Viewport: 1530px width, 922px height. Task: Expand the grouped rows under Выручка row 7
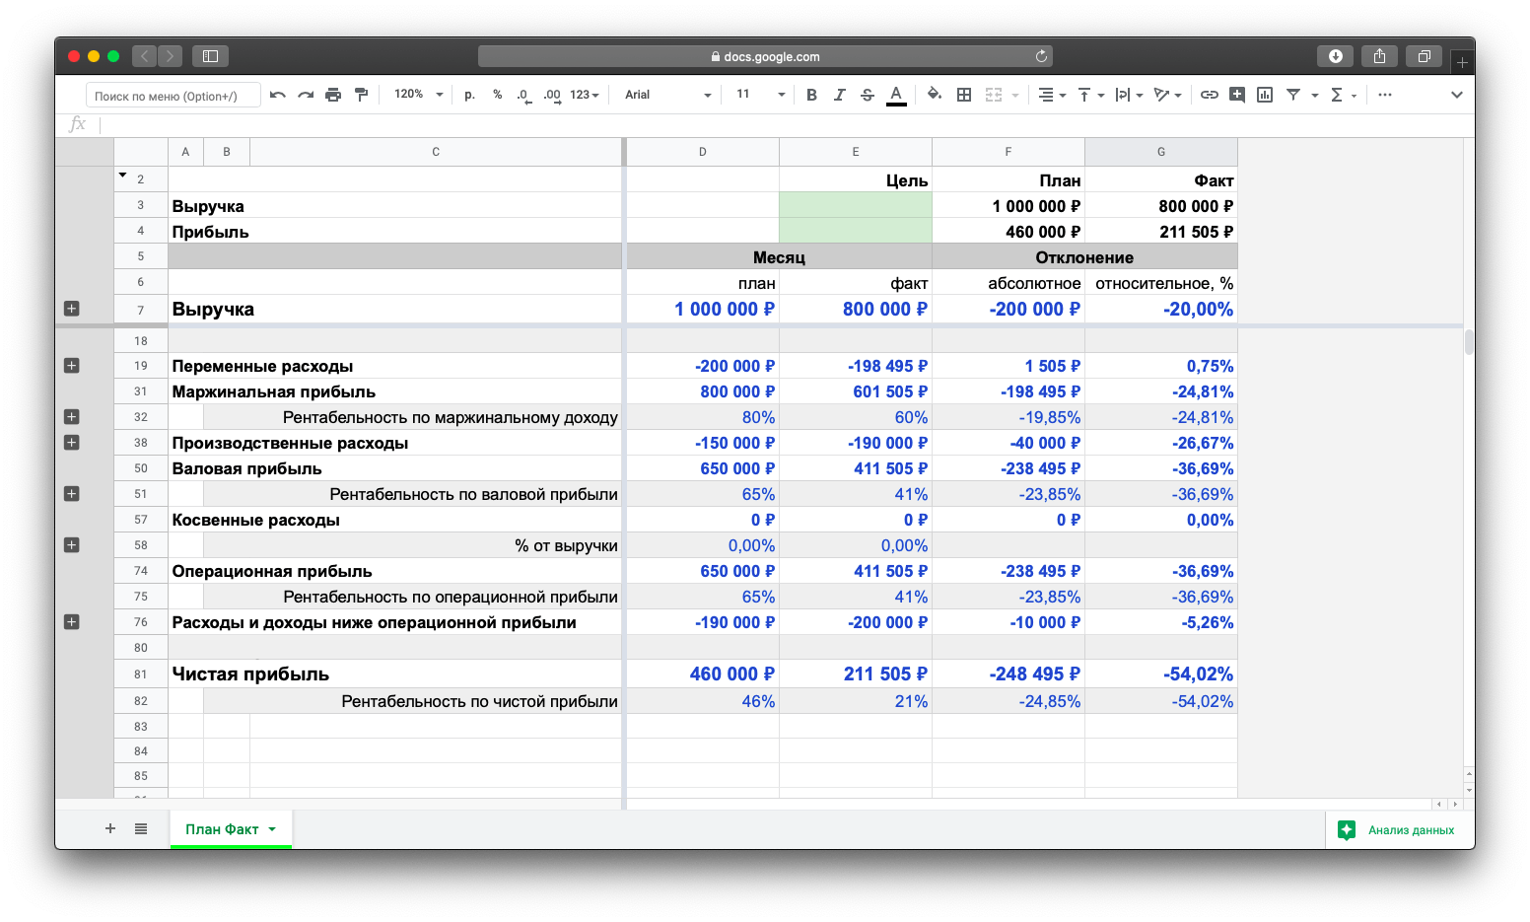(x=71, y=309)
